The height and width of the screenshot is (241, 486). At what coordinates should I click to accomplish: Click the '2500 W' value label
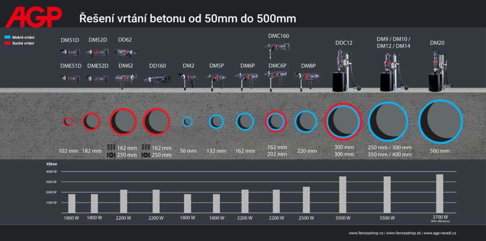pos(307,218)
